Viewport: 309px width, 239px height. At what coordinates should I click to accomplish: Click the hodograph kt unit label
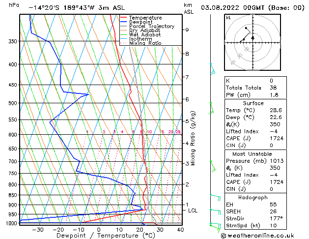tap(228, 18)
